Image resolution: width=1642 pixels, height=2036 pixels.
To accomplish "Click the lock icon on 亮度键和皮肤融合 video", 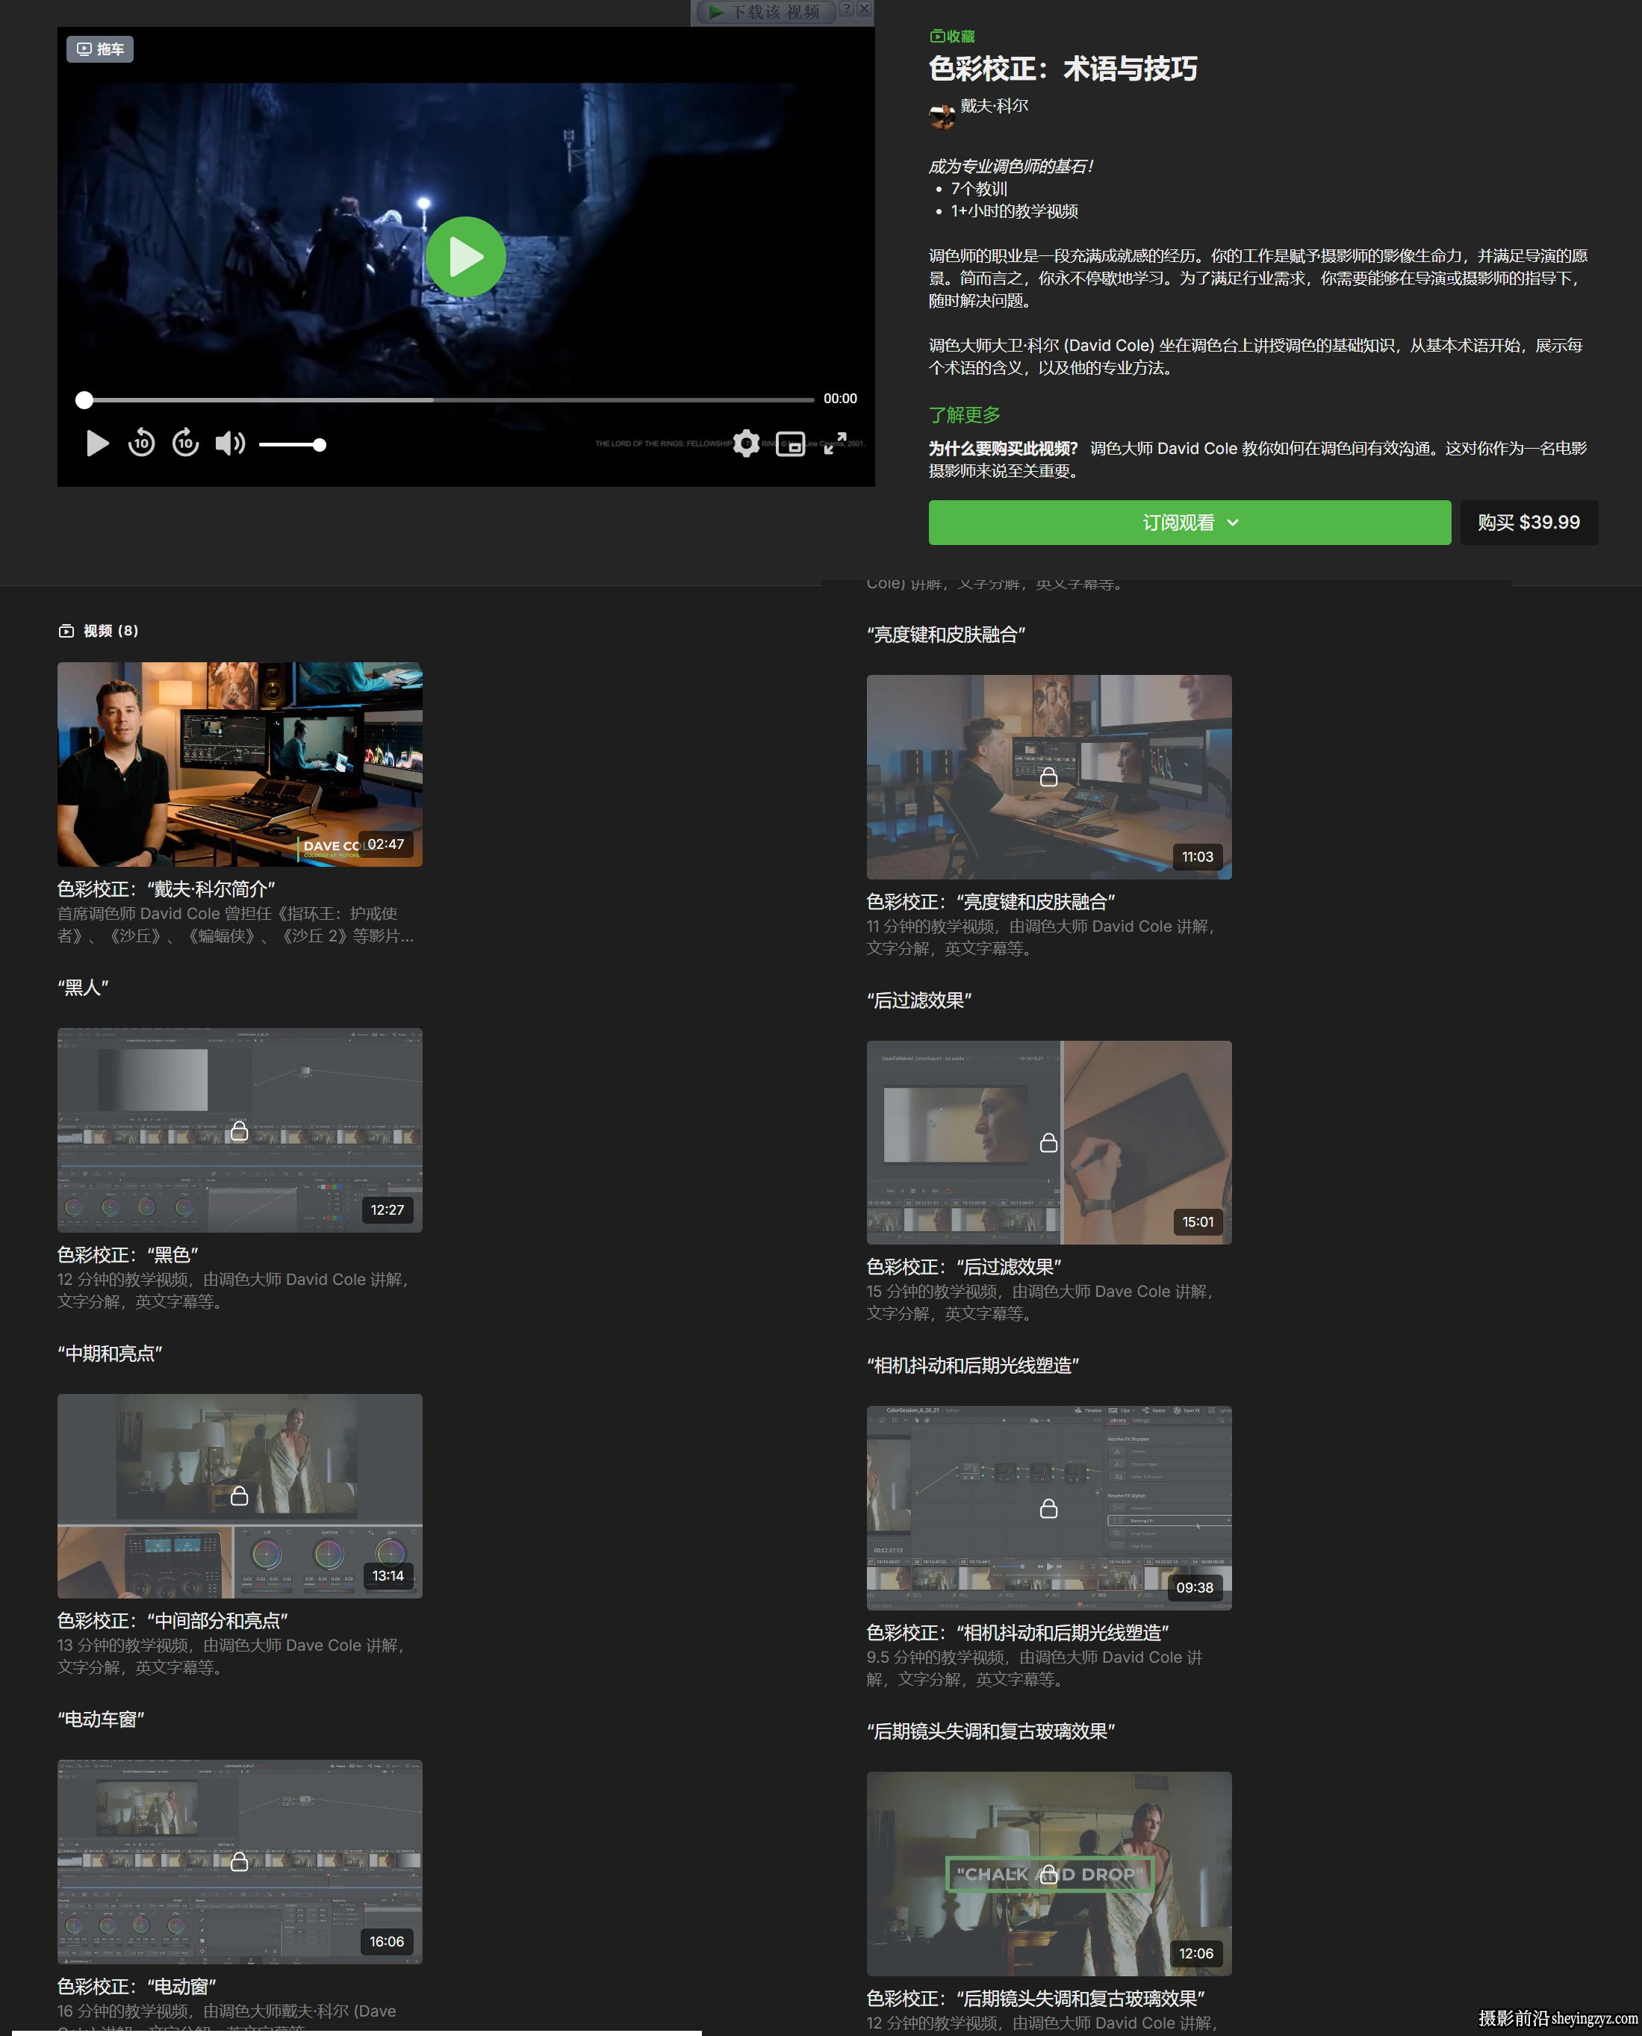I will click(1049, 776).
